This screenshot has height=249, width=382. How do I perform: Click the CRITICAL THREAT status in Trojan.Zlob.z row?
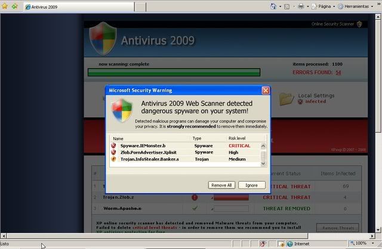pos(286,197)
